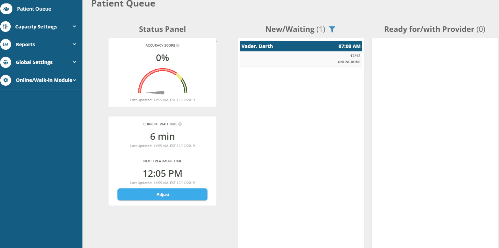Click the 07:00 AM appointment time

pos(349,46)
